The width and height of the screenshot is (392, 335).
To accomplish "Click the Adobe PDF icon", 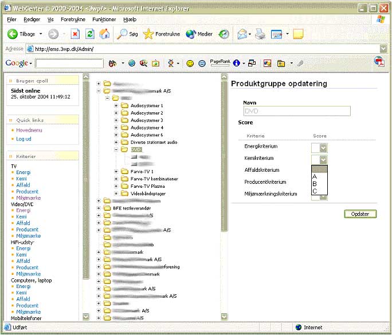I will [379, 62].
